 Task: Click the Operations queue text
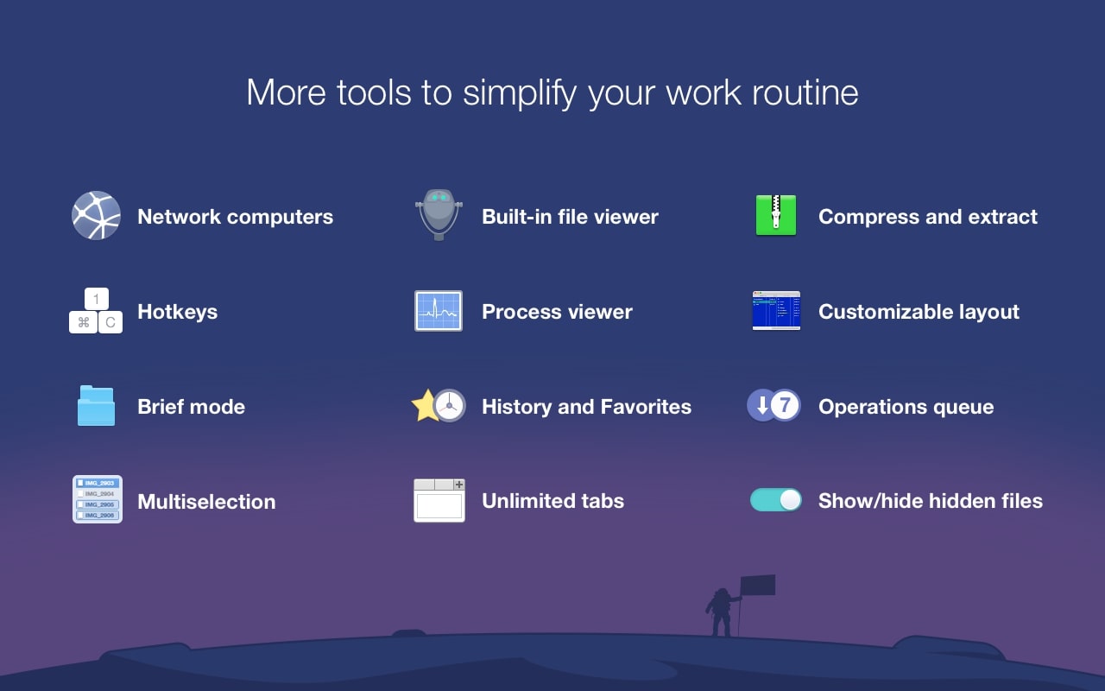pyautogui.click(x=906, y=407)
